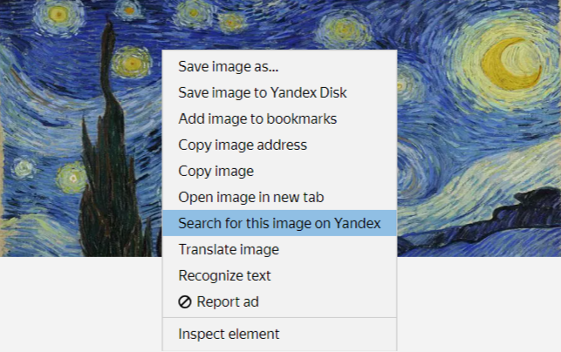The height and width of the screenshot is (352, 561).
Task: Copy image address from the context menu
Action: coord(243,145)
